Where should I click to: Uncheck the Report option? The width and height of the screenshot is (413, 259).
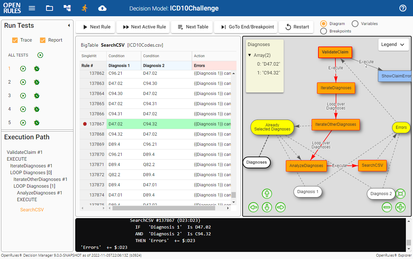[43, 40]
